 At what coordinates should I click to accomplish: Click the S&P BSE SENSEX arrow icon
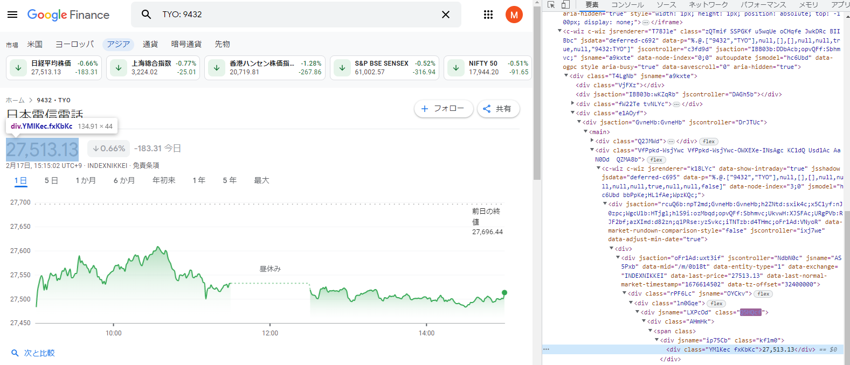342,68
